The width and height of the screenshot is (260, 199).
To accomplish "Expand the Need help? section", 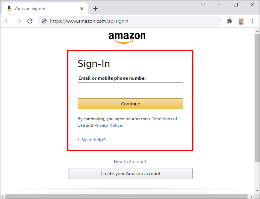I will click(x=93, y=140).
